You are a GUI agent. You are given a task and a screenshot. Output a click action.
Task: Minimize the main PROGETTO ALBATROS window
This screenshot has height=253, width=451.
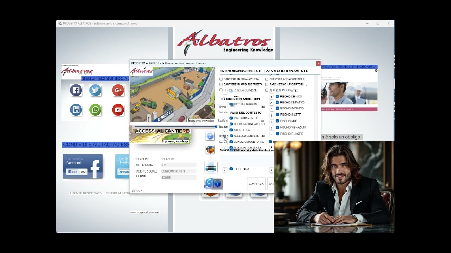click(x=367, y=24)
